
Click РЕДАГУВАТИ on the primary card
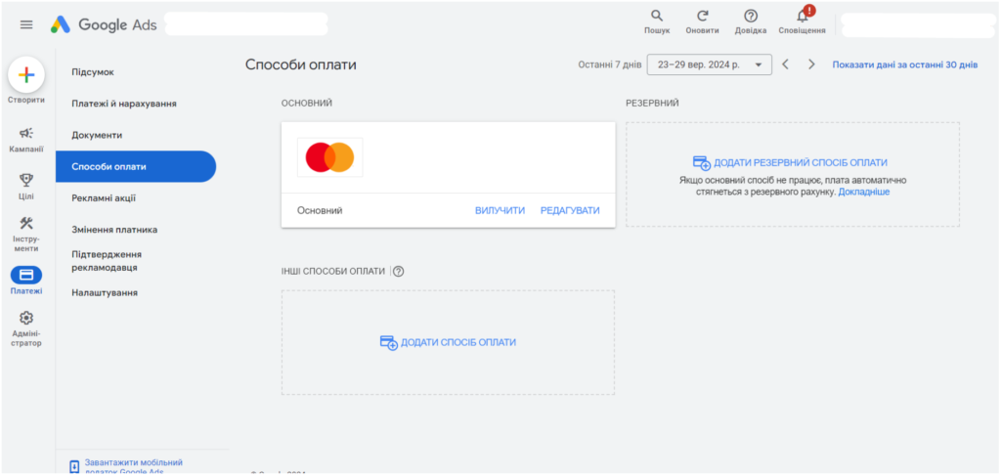[570, 210]
